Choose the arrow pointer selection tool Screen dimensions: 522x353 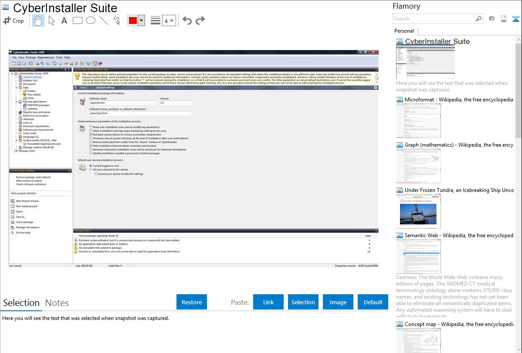click(51, 20)
